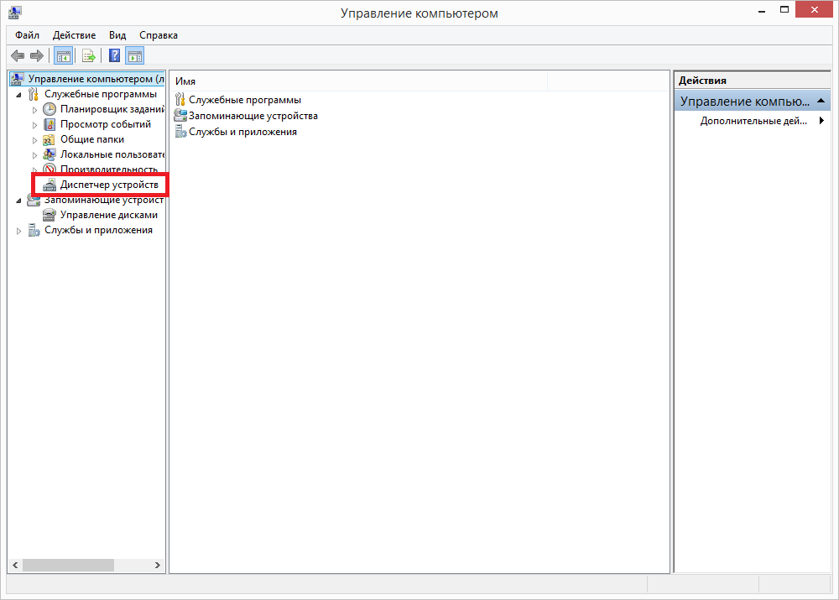Expand the Локальные пользователи node
Image resolution: width=839 pixels, height=600 pixels.
pos(34,155)
